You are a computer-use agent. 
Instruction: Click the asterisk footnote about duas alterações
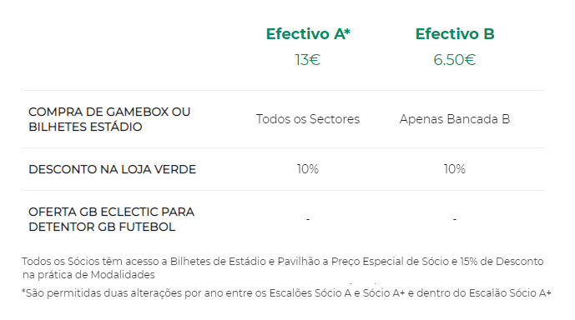pyautogui.click(x=286, y=293)
